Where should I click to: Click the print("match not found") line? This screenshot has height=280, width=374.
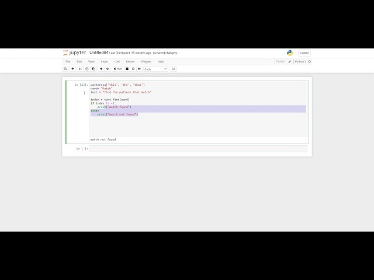click(x=117, y=114)
